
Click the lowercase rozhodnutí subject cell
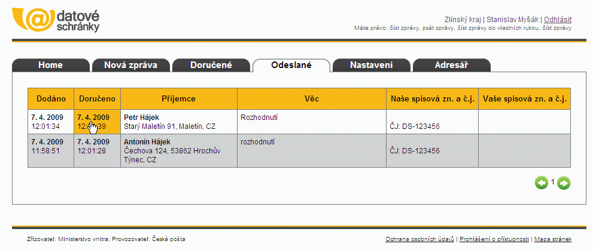pos(312,150)
